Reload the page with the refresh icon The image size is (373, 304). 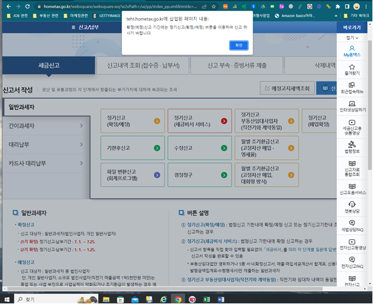tap(27, 6)
